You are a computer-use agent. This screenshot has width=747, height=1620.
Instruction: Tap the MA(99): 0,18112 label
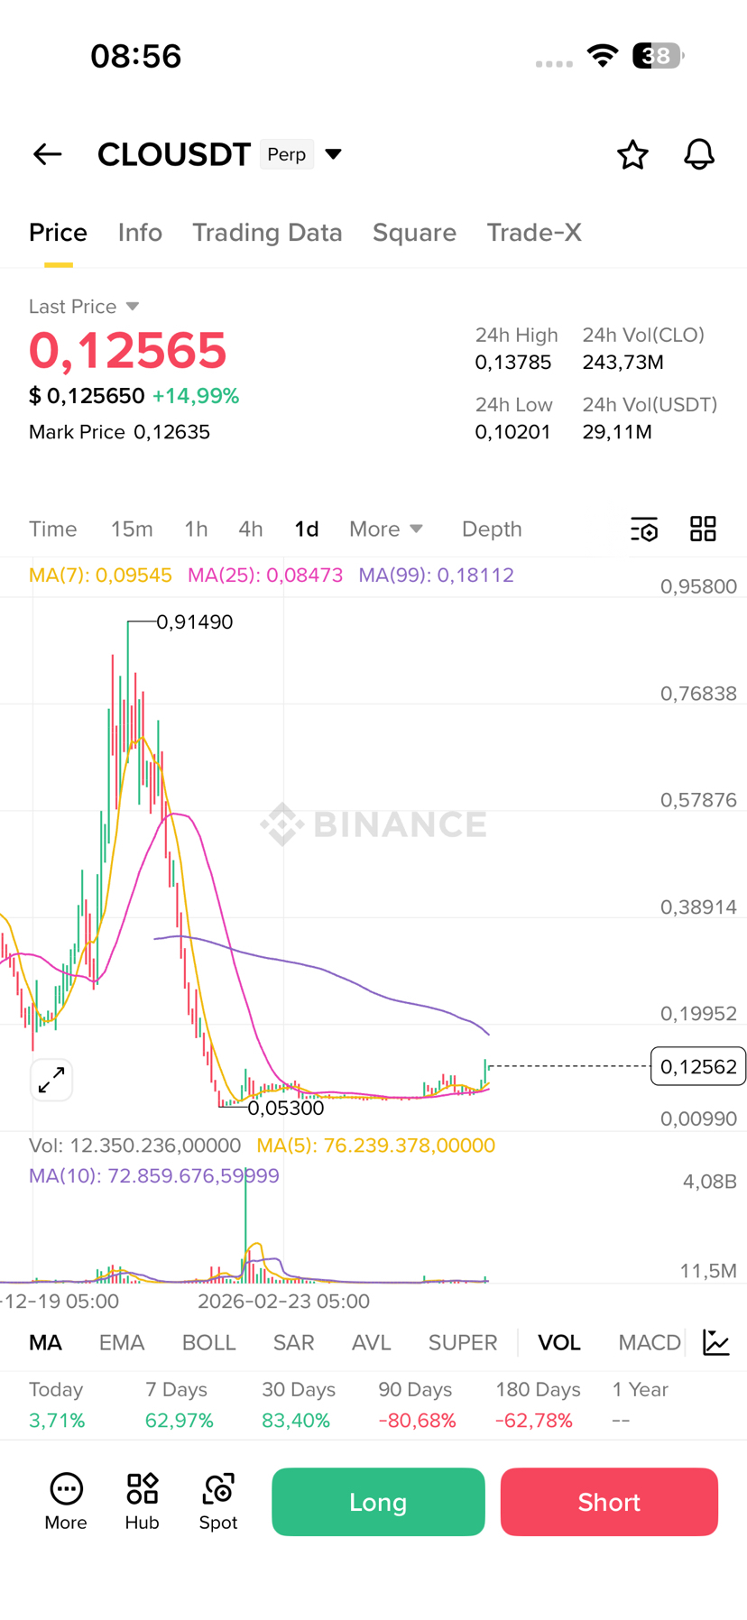[437, 575]
